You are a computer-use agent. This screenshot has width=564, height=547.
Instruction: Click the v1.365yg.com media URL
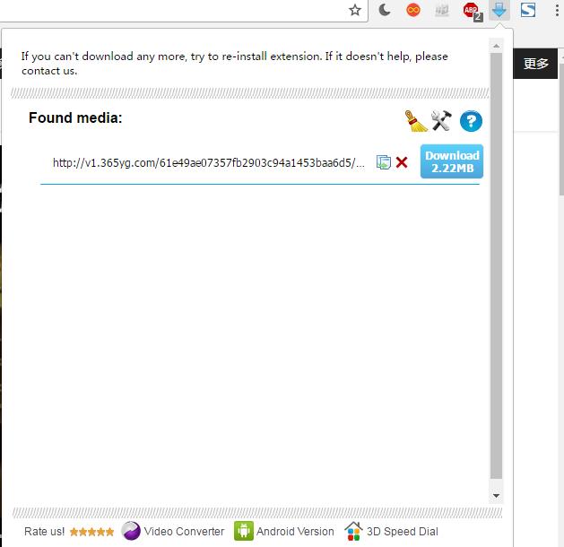click(x=209, y=163)
